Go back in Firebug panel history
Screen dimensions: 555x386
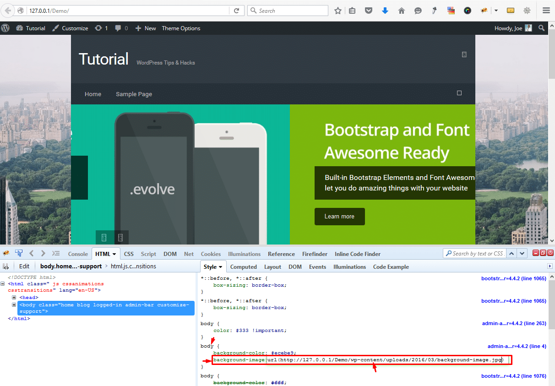[32, 253]
